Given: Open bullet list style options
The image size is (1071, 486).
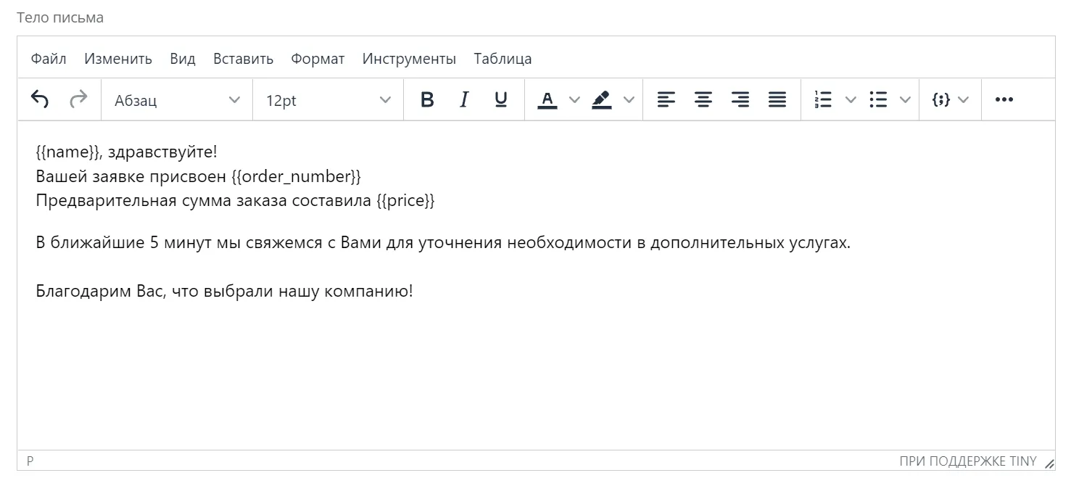Looking at the screenshot, I should click(x=905, y=100).
